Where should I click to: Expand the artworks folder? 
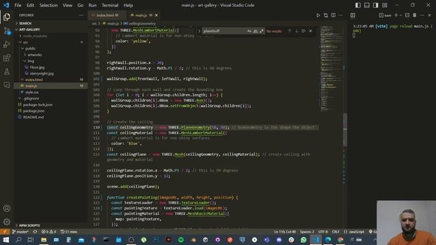coord(35,55)
